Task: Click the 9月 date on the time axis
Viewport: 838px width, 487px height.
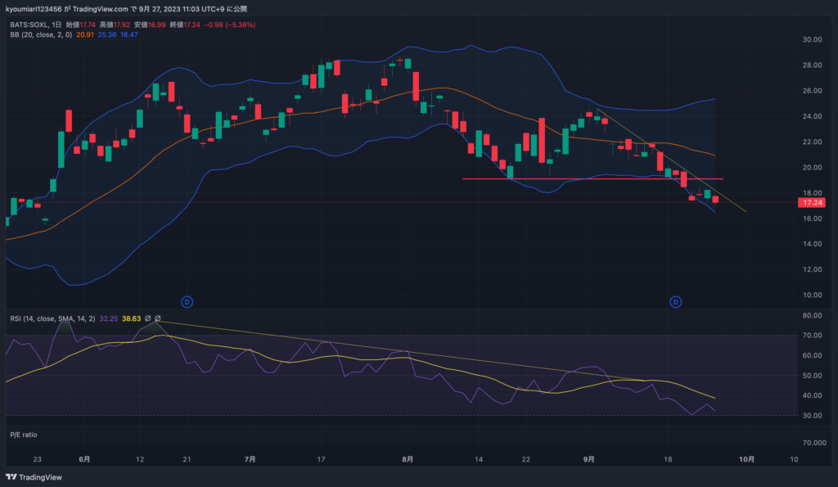Action: pyautogui.click(x=588, y=459)
